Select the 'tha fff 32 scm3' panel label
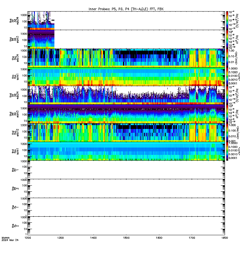The width and height of the screenshot is (240, 256). coord(14,39)
